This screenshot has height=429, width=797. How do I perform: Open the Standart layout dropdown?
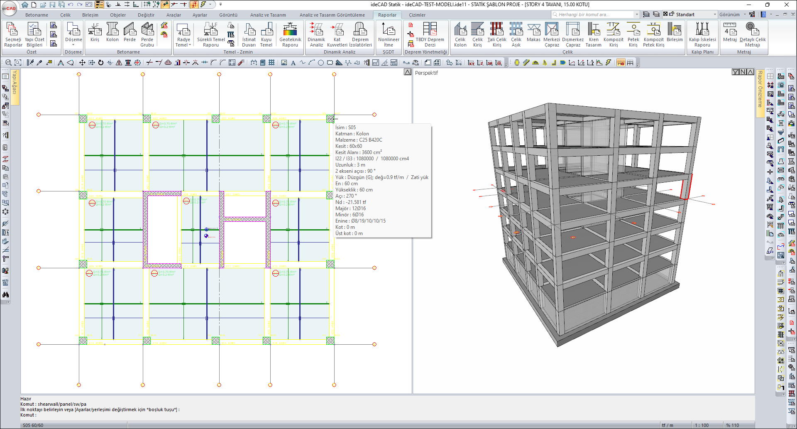715,15
